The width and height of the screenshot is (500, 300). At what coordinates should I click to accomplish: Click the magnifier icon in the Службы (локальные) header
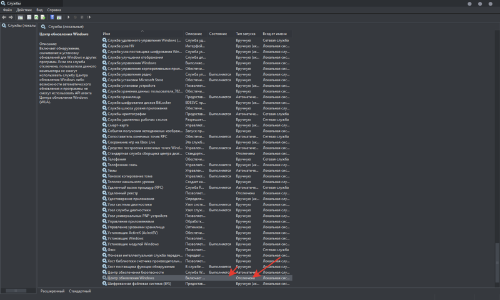[43, 27]
